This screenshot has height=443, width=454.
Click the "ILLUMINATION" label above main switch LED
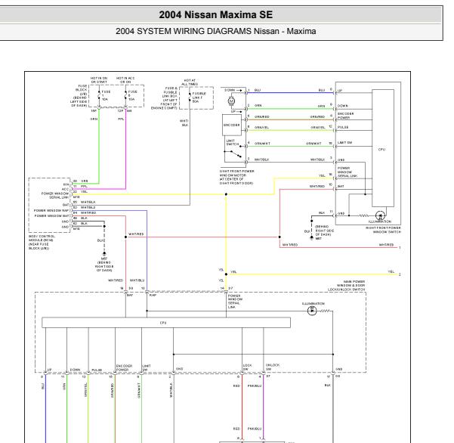click(x=313, y=304)
